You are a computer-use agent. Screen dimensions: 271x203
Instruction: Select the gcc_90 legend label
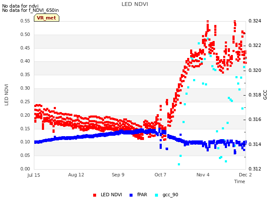click(170, 195)
